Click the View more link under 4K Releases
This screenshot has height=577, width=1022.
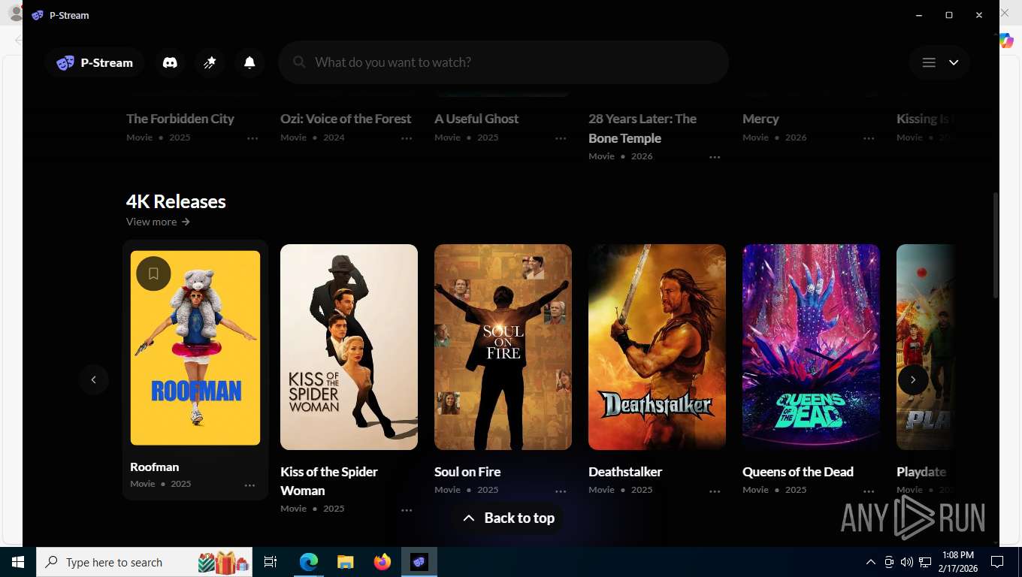(x=158, y=222)
